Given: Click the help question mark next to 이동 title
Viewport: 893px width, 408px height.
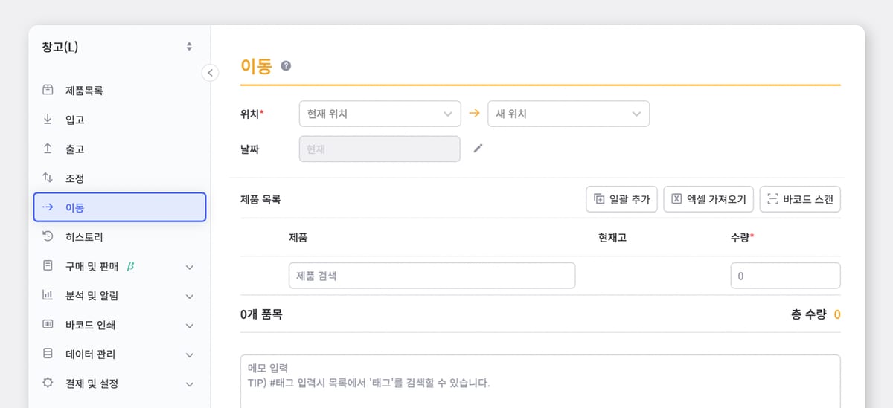Looking at the screenshot, I should [286, 66].
